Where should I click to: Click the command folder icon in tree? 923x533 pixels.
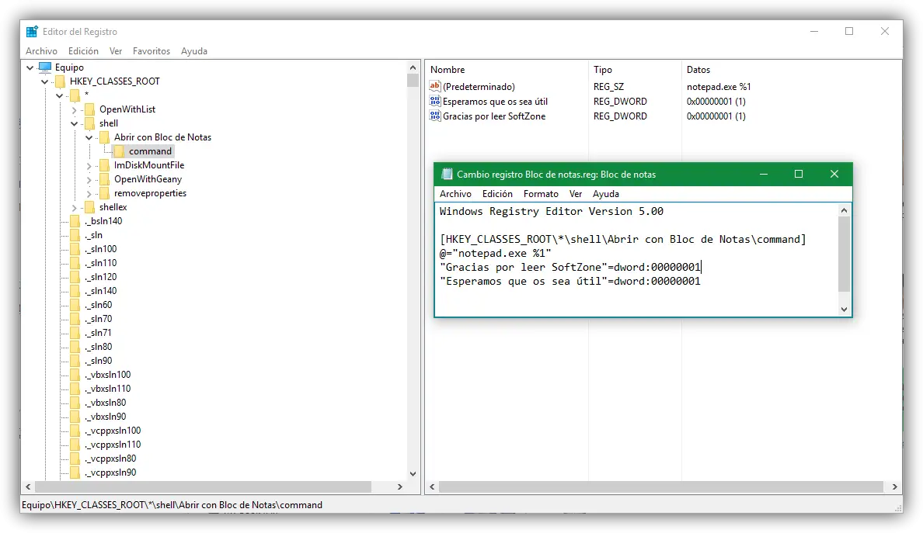(119, 151)
